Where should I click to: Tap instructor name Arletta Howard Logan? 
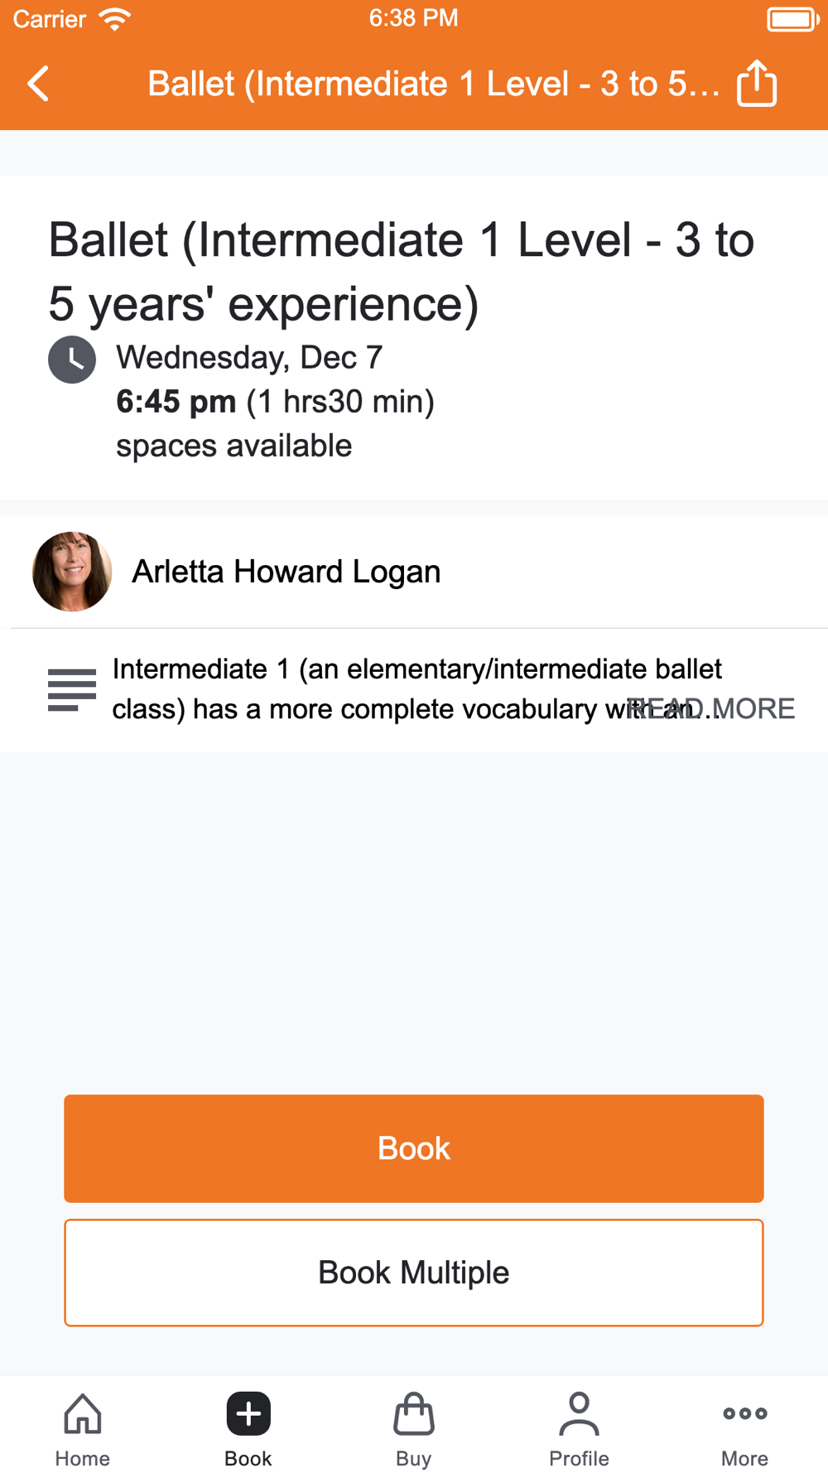tap(286, 572)
